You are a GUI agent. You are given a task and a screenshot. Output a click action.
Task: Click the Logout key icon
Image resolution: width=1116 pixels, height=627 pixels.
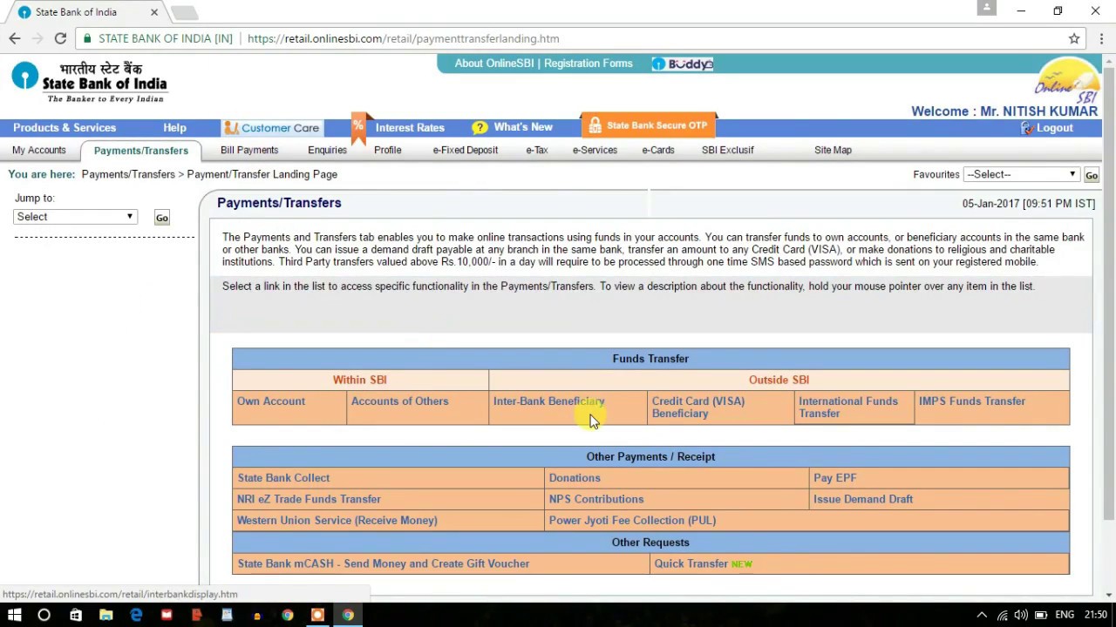click(x=1026, y=128)
